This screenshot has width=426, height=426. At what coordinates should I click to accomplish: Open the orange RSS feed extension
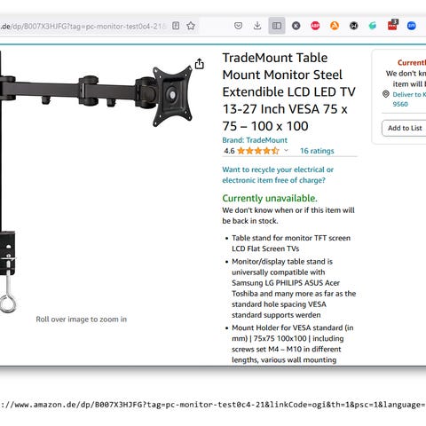[335, 26]
